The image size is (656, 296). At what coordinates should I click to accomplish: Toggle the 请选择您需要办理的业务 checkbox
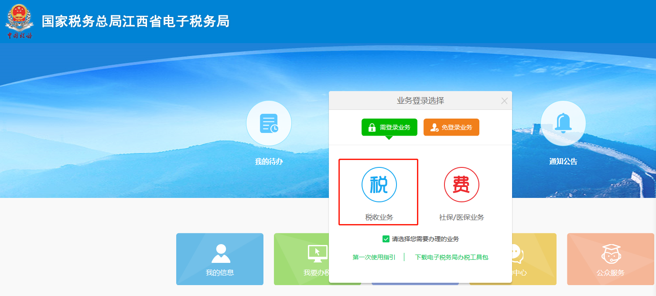386,239
